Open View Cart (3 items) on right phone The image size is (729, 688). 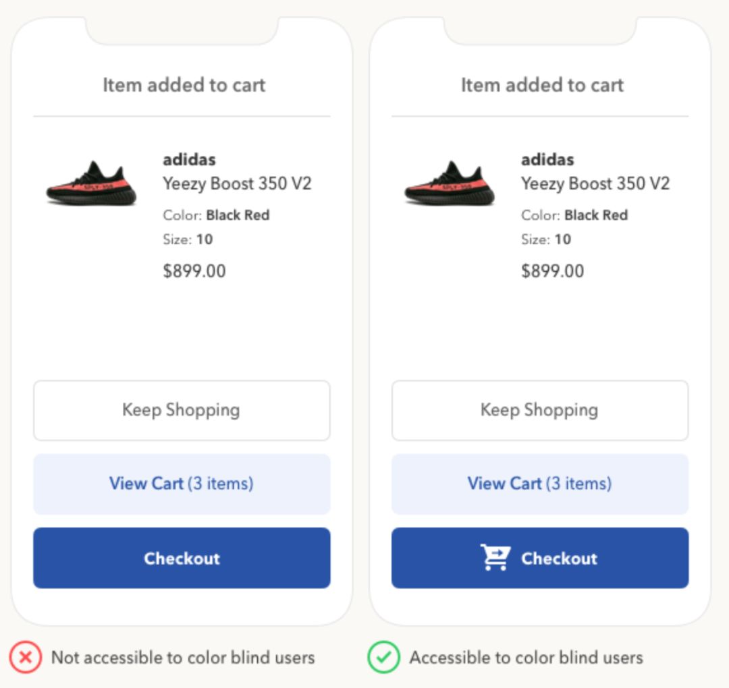(540, 484)
